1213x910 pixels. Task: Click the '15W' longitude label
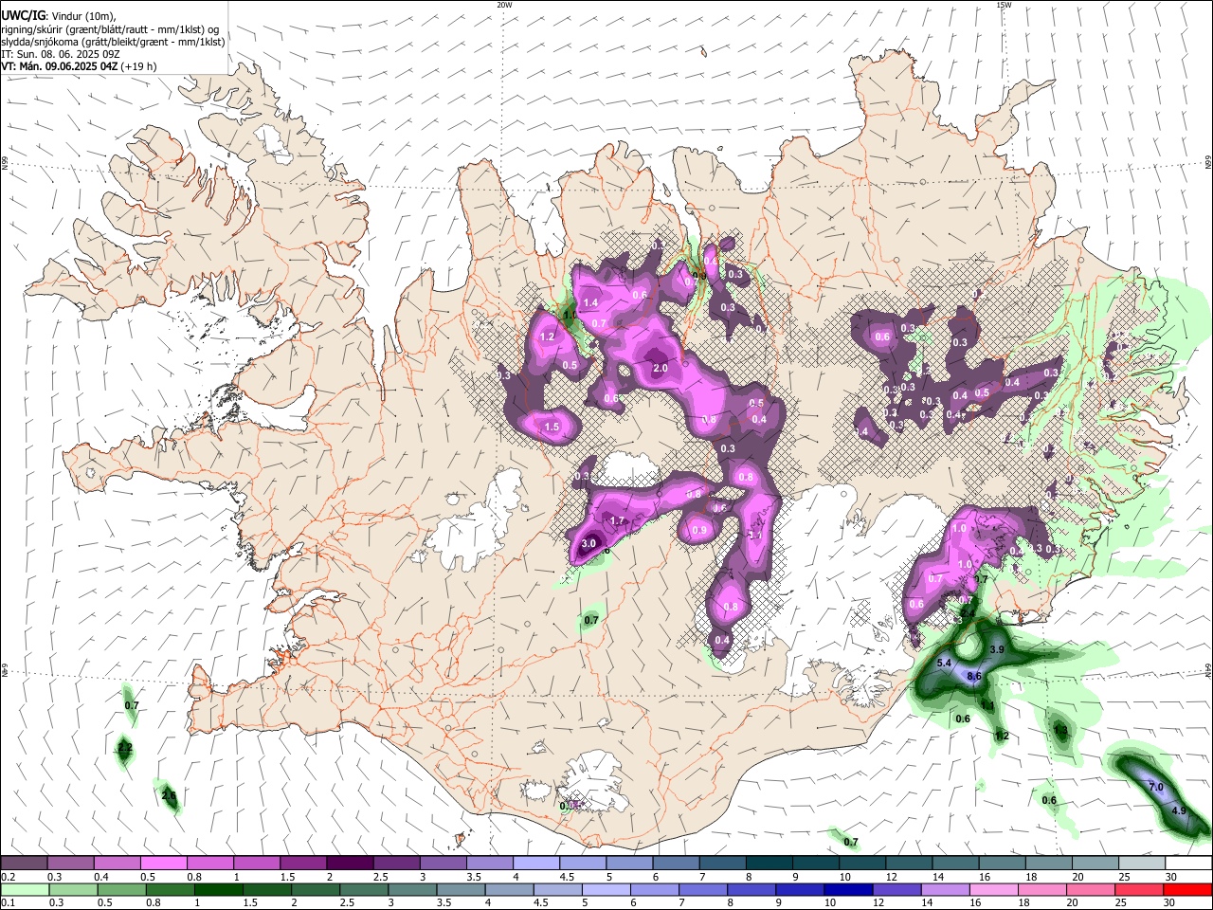(1004, 5)
